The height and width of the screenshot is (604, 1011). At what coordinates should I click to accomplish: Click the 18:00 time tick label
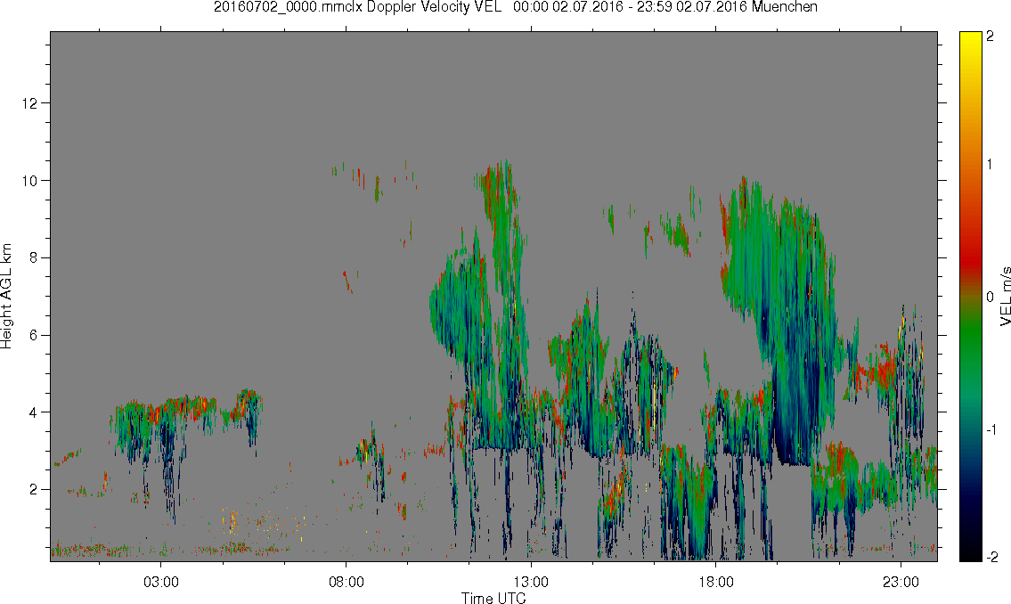coord(715,582)
